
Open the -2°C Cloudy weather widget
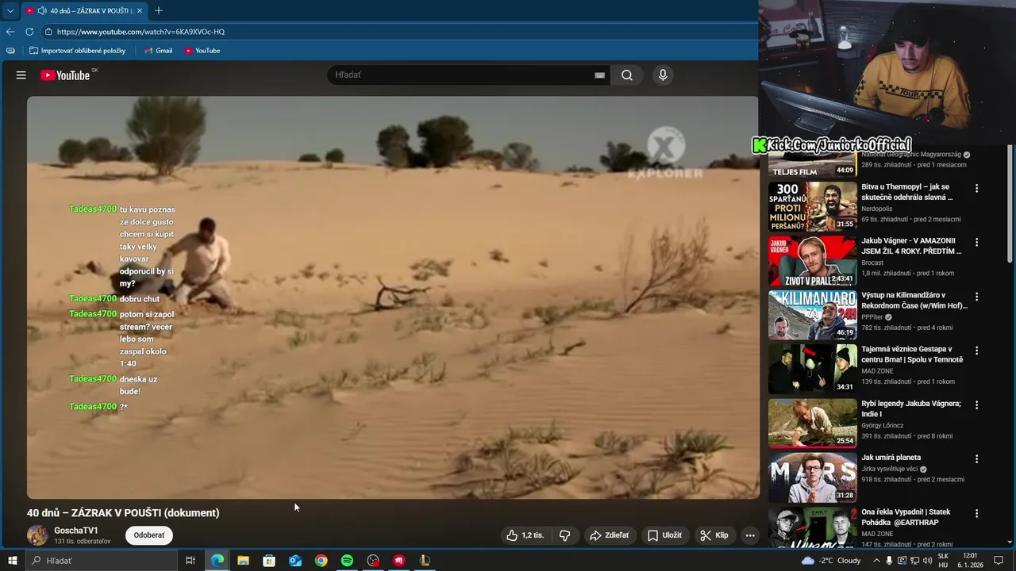pos(831,561)
